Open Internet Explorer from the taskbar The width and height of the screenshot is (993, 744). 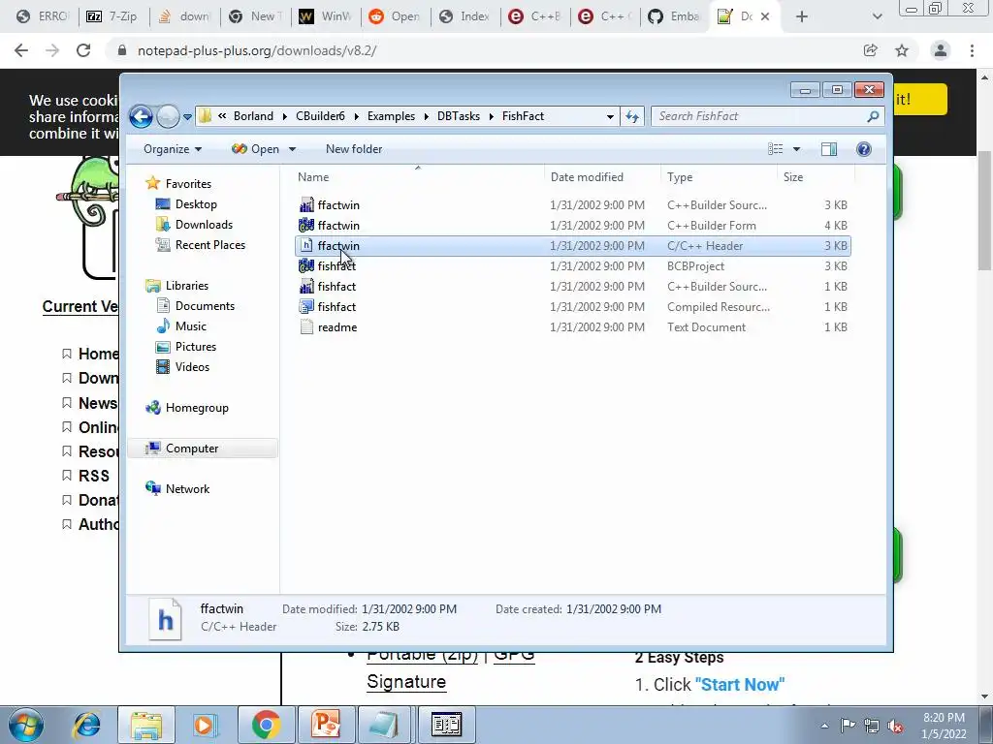tap(86, 725)
